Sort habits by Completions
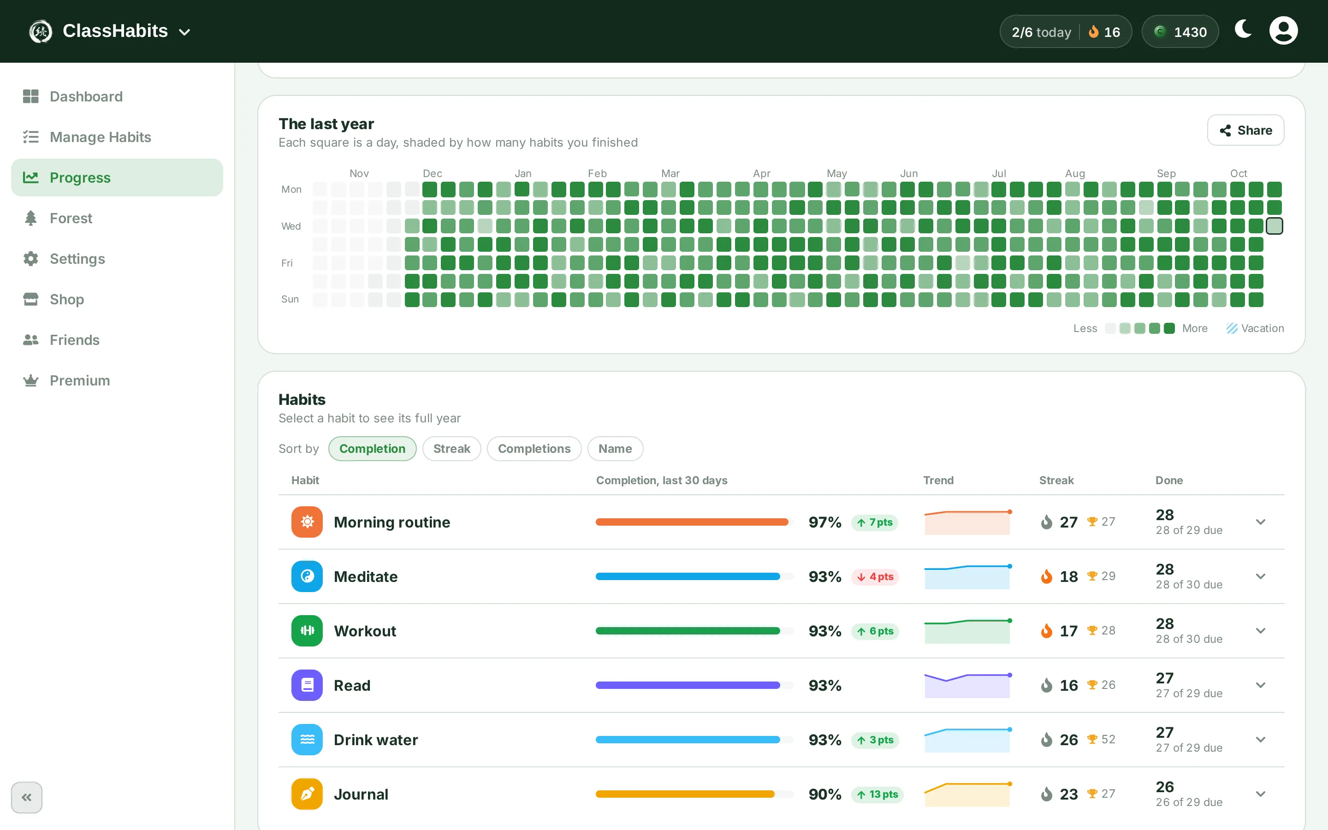 tap(534, 449)
